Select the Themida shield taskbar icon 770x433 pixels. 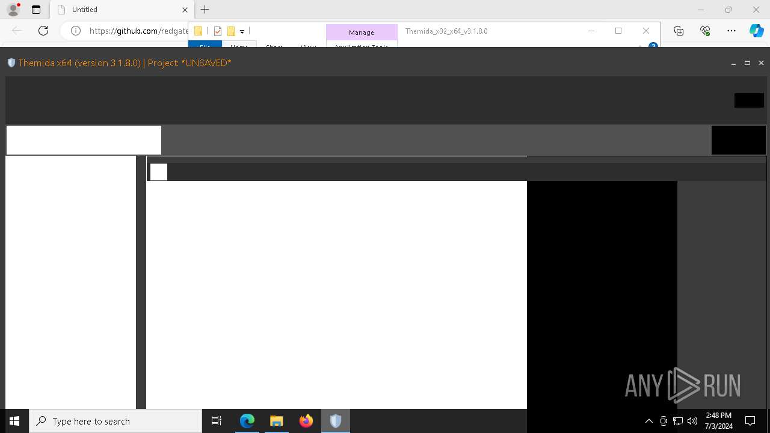point(336,421)
